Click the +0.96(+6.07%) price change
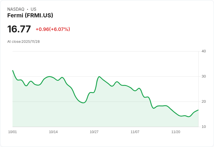The width and height of the screenshot is (214, 147). coord(53,29)
